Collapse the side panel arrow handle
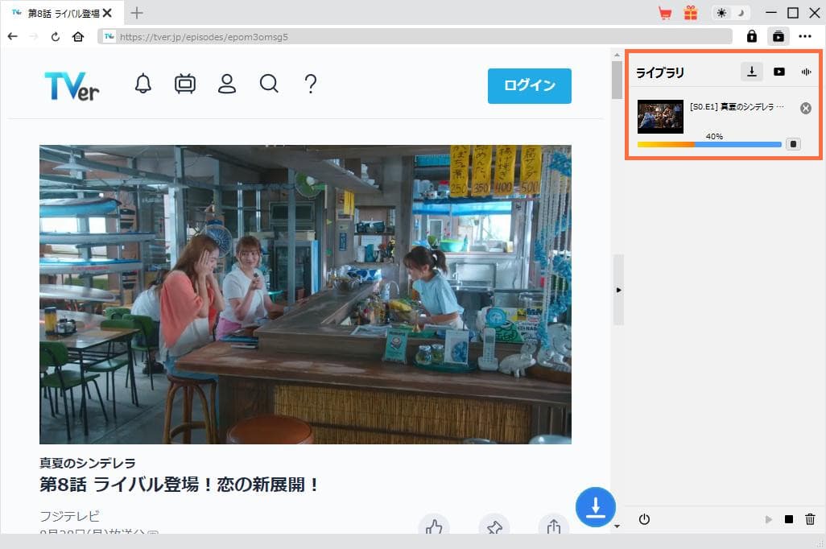 tap(618, 290)
